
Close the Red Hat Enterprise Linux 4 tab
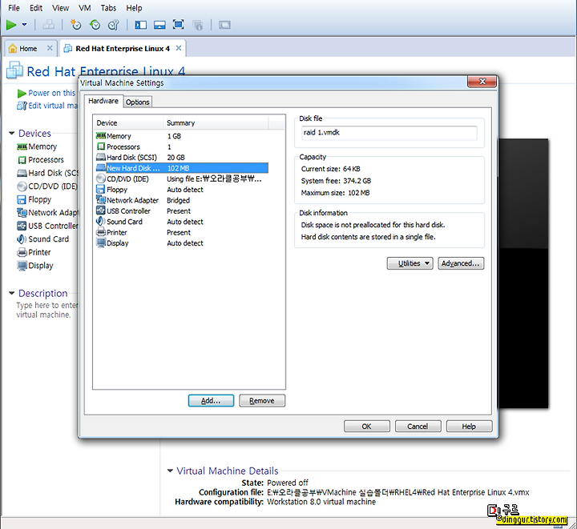coord(179,48)
